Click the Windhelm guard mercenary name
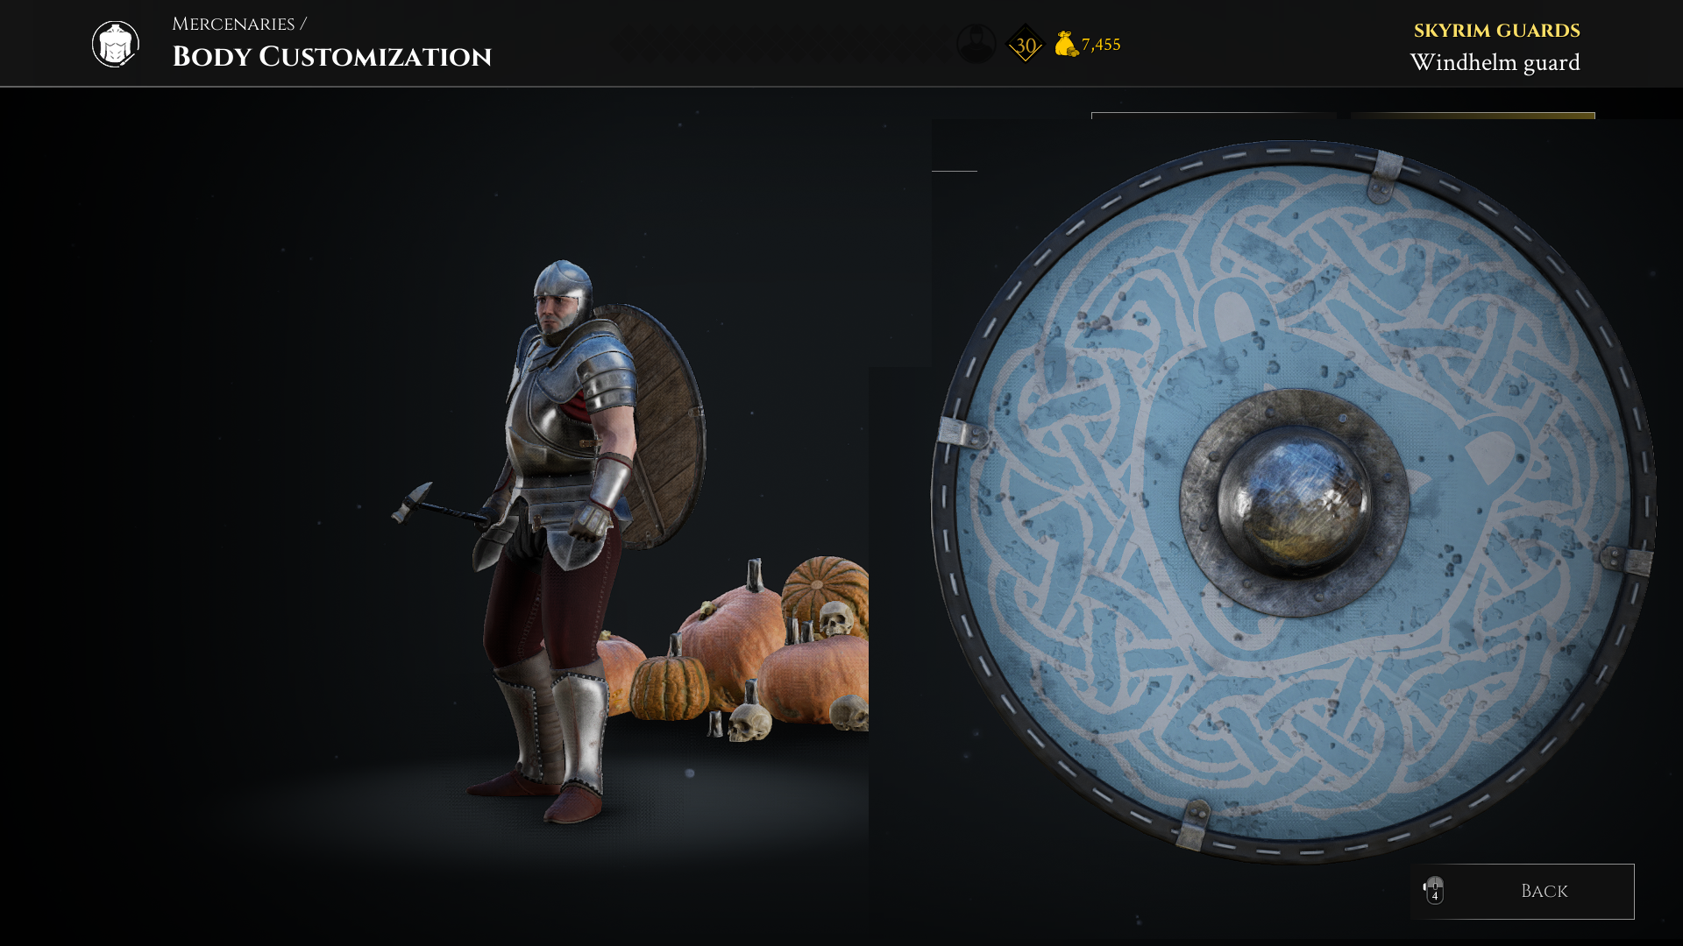 (x=1495, y=63)
